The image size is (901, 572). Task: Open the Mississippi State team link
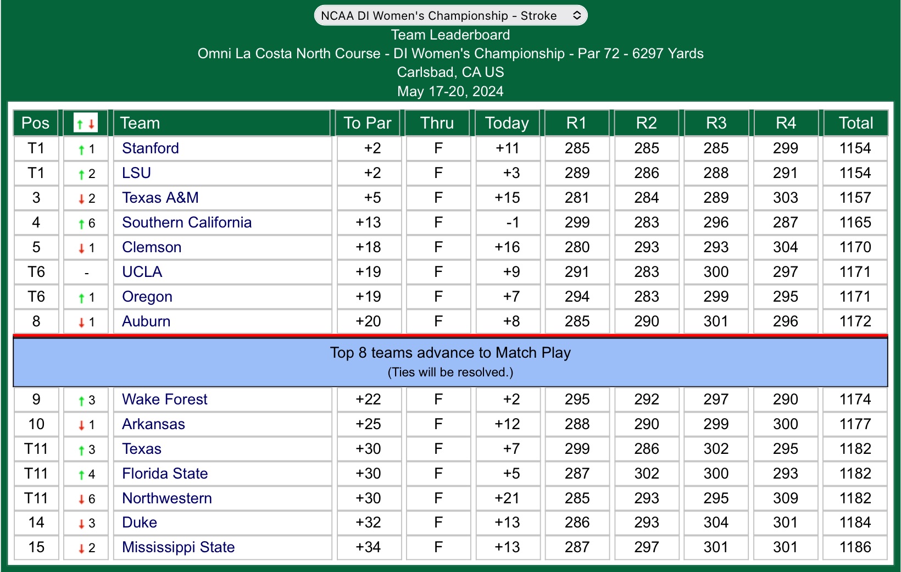click(x=178, y=547)
